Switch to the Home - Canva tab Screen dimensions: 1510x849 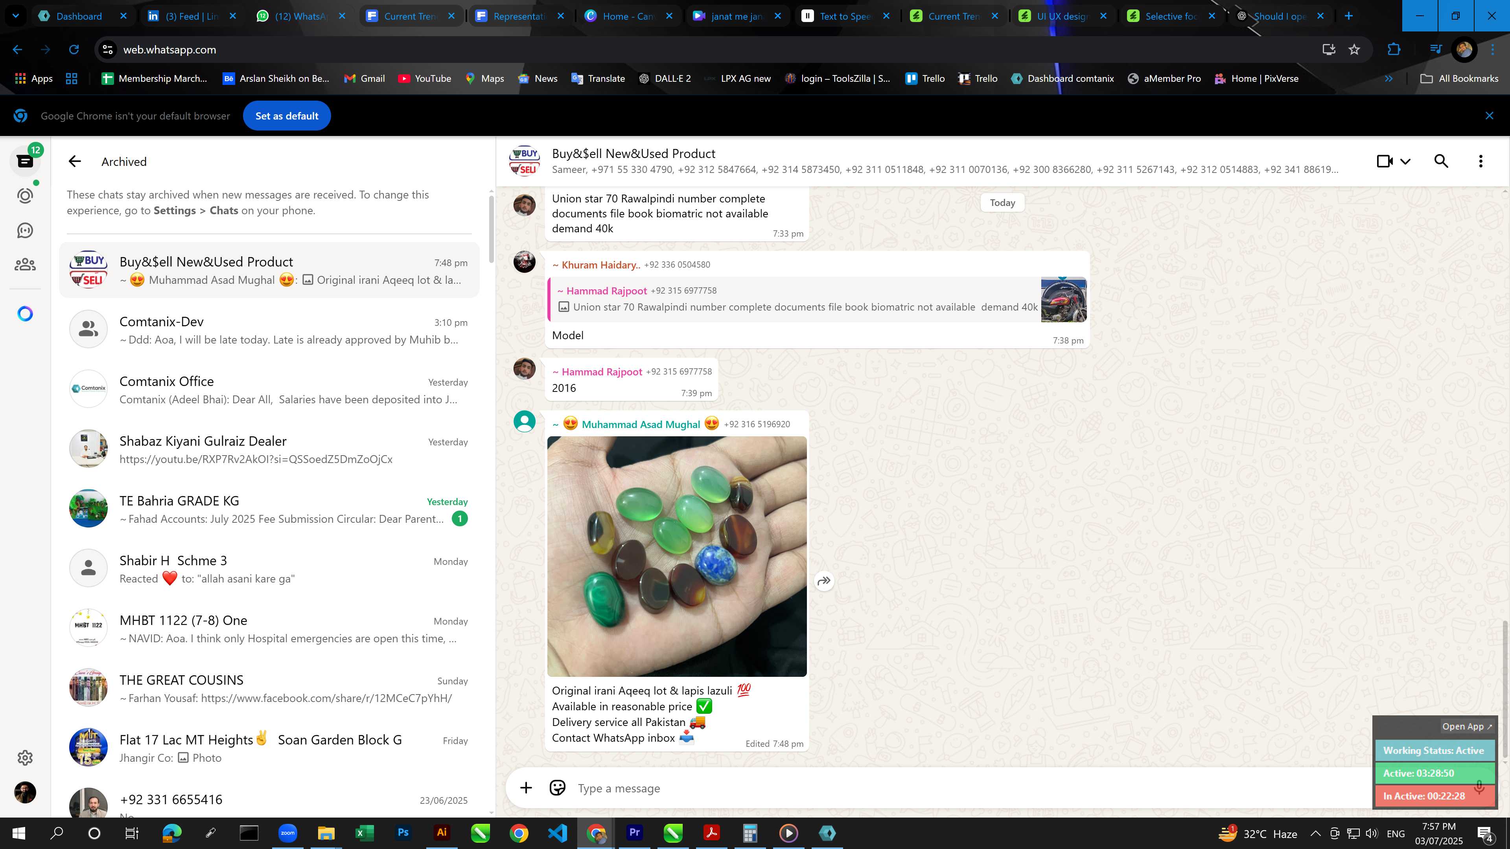(628, 17)
